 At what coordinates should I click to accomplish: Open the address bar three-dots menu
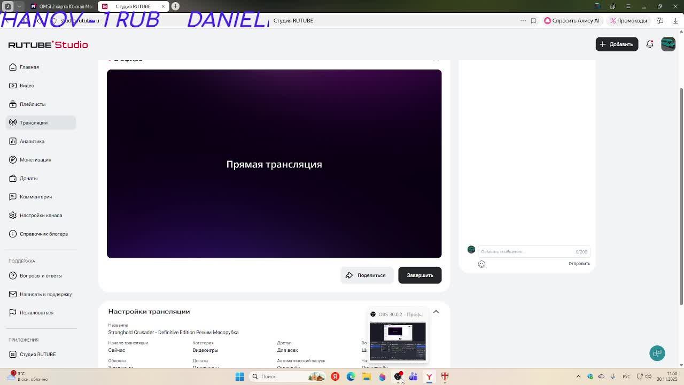coord(523,20)
